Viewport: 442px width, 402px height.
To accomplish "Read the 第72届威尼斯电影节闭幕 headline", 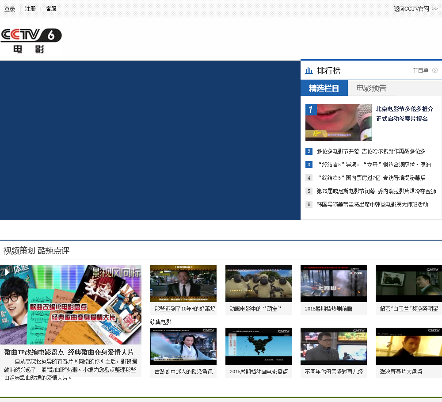I will pos(376,191).
